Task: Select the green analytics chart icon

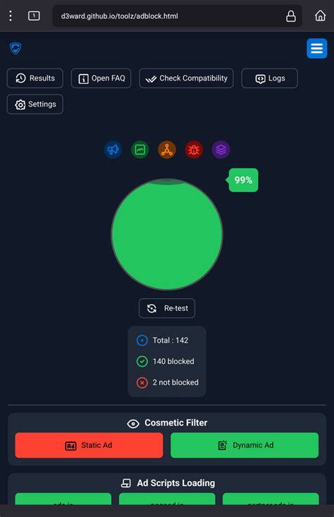Action: click(x=140, y=150)
